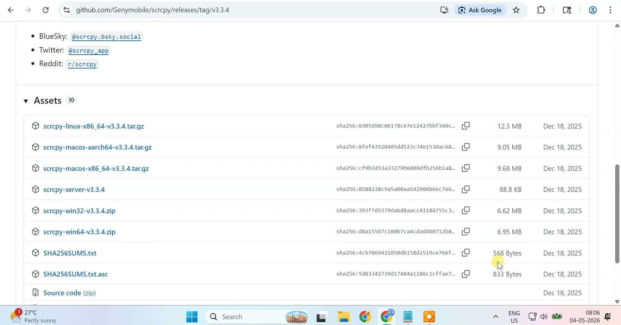Viewport: 621px width, 325px height.
Task: Open the weather widget showing 27°C
Action: tap(33, 316)
